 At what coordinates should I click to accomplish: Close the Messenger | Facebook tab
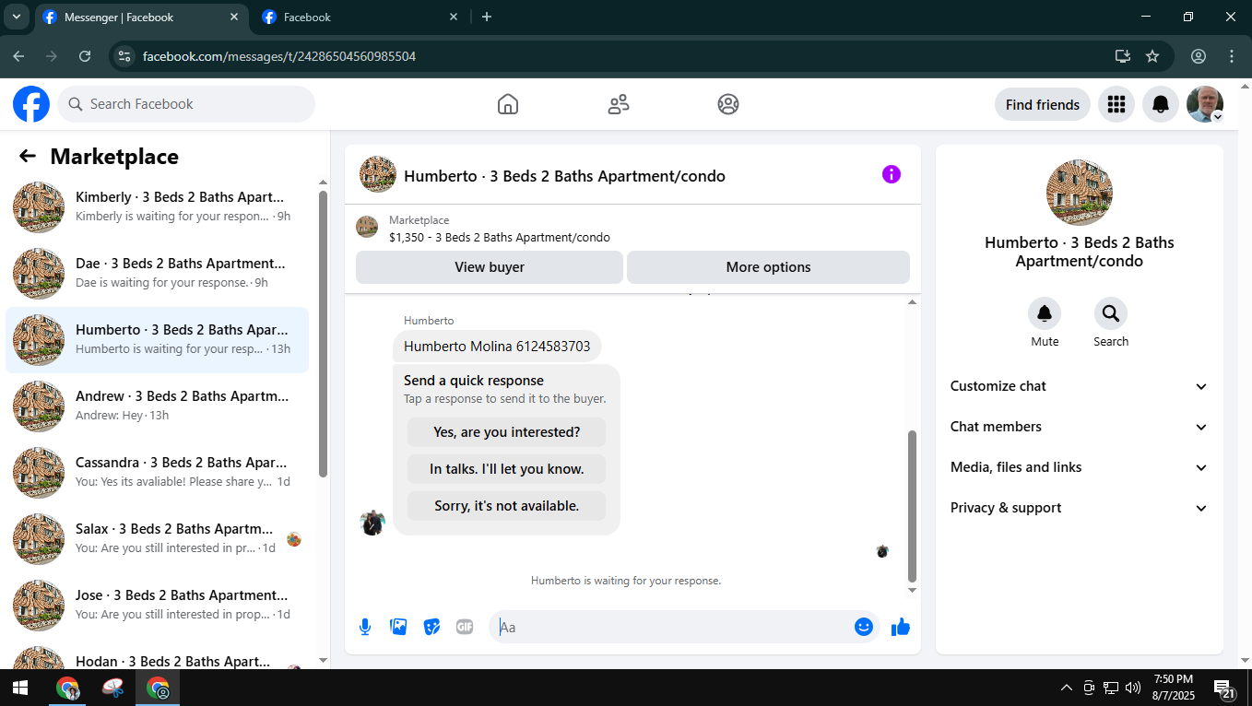234,17
